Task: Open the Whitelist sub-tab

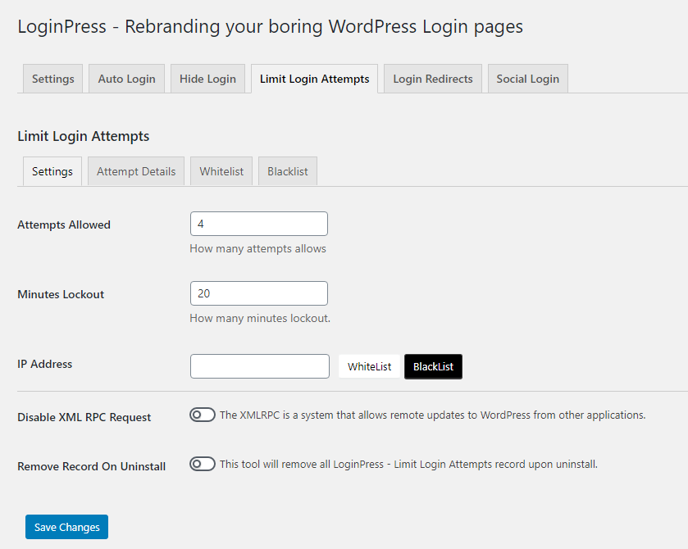Action: [x=221, y=171]
